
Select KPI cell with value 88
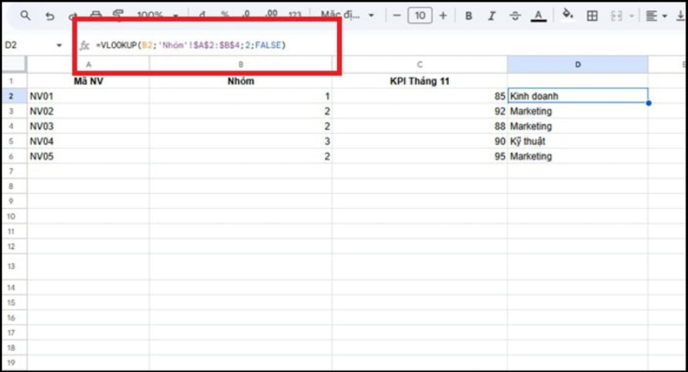click(420, 126)
